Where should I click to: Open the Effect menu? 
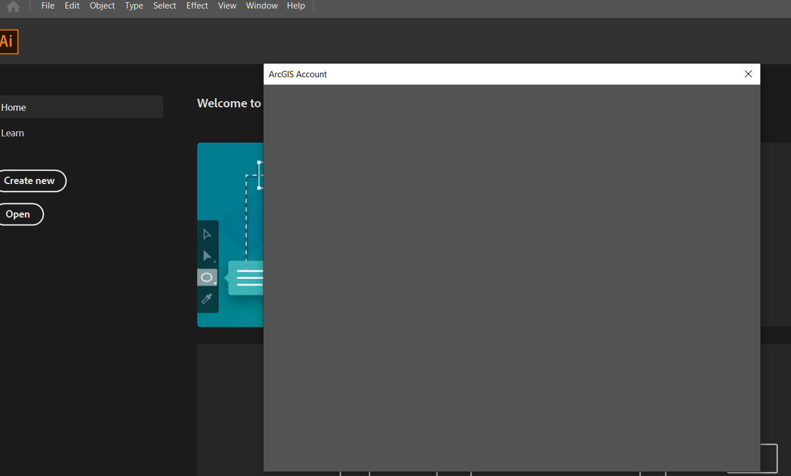pos(197,6)
